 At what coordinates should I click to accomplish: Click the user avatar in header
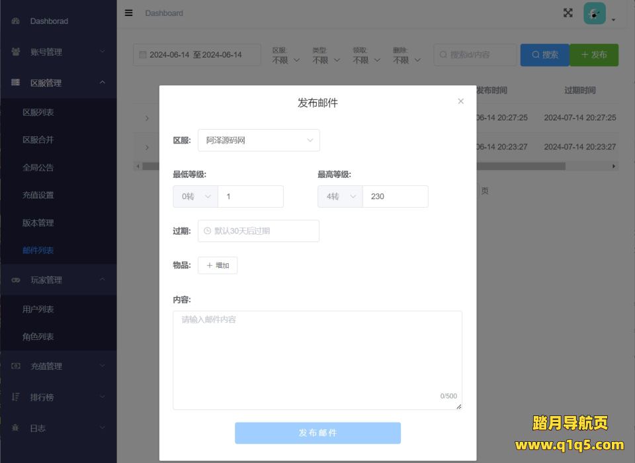coord(594,13)
